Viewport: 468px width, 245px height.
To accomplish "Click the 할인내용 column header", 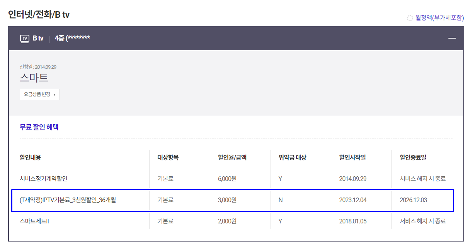I will click(x=30, y=157).
